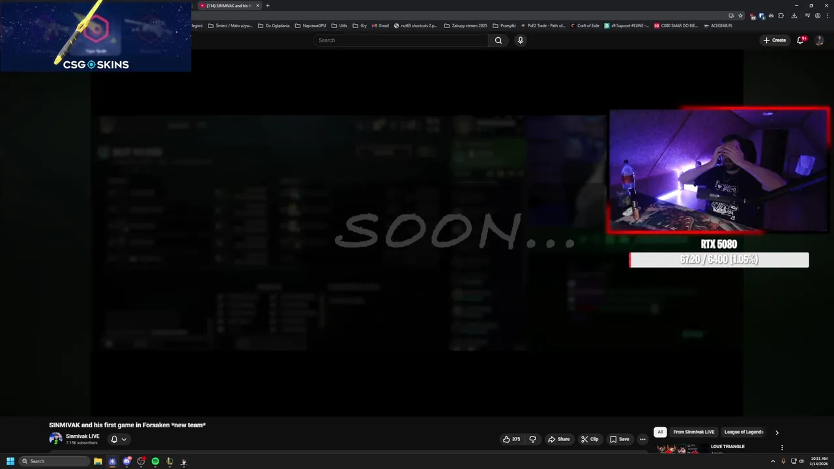Image resolution: width=834 pixels, height=469 pixels.
Task: Toggle Sinmivak LIVE notification bell
Action: pyautogui.click(x=114, y=439)
